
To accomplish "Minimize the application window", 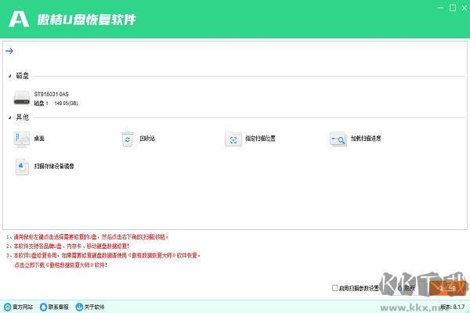I will coord(440,8).
